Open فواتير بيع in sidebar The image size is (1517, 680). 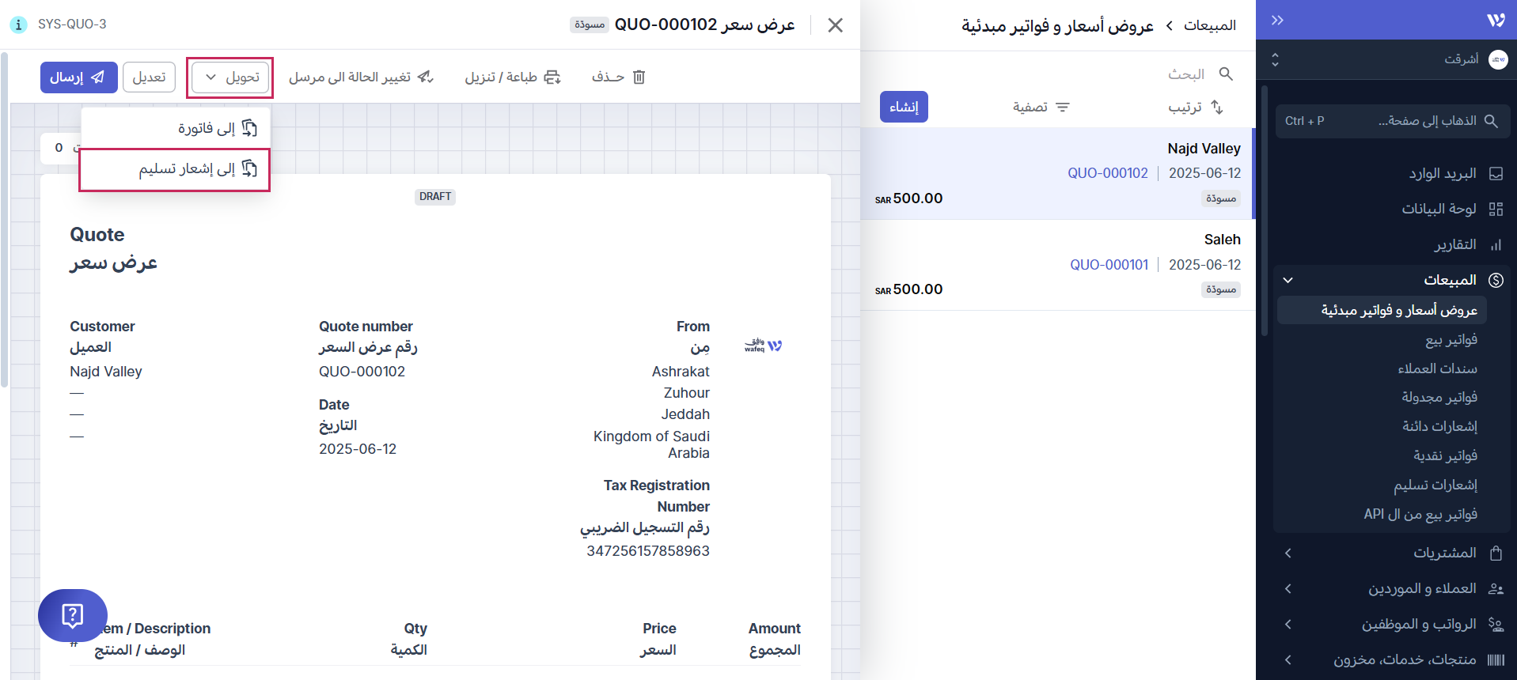(x=1451, y=340)
